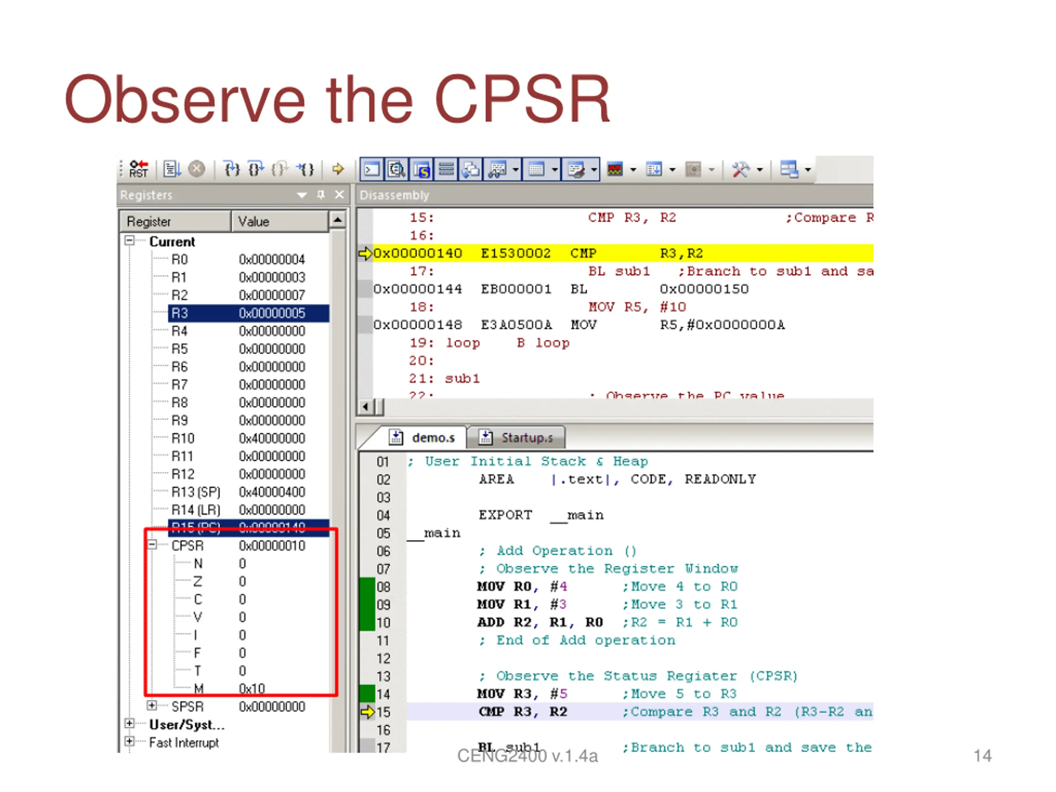Toggle the Command Window icon

pyautogui.click(x=372, y=170)
